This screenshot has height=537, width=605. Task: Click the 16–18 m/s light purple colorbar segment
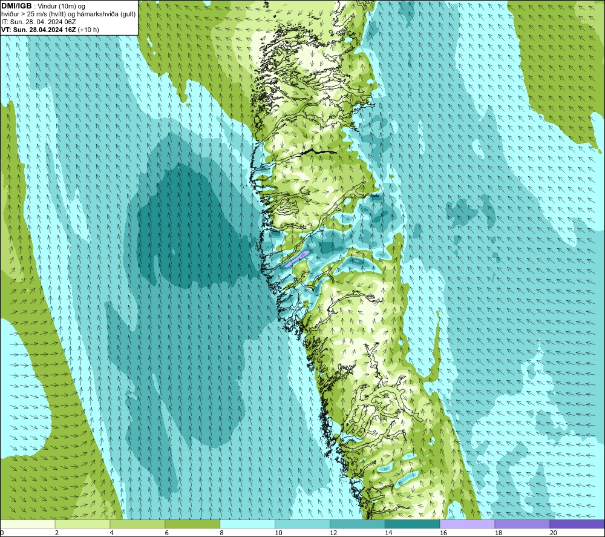467,524
